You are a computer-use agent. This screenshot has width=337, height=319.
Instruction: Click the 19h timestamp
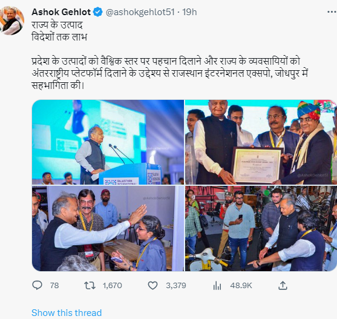coord(189,12)
